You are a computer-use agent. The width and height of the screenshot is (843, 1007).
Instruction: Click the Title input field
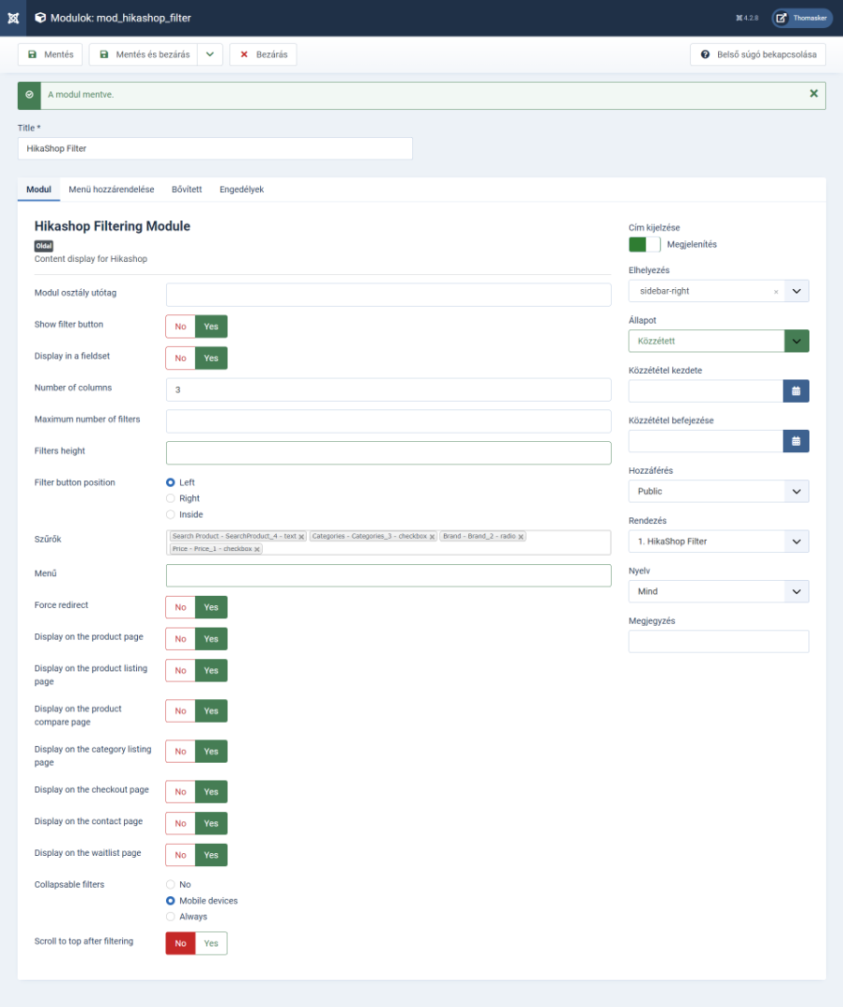[x=214, y=148]
